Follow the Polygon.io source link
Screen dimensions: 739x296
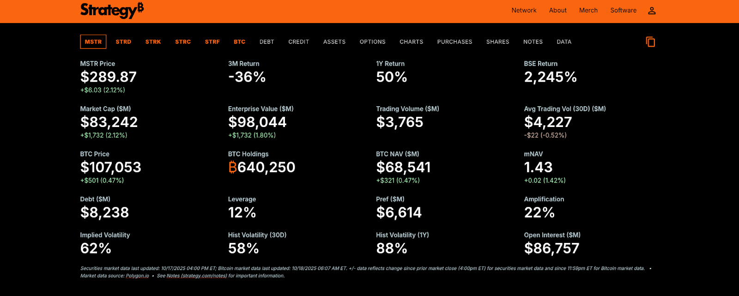tap(137, 276)
